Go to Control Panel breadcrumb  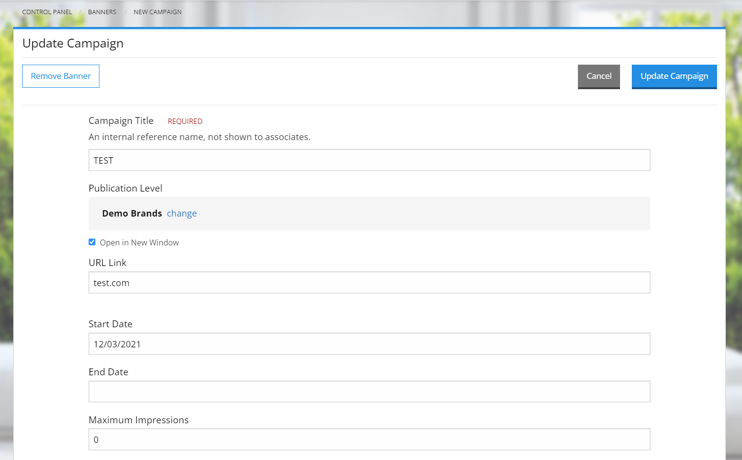(47, 12)
